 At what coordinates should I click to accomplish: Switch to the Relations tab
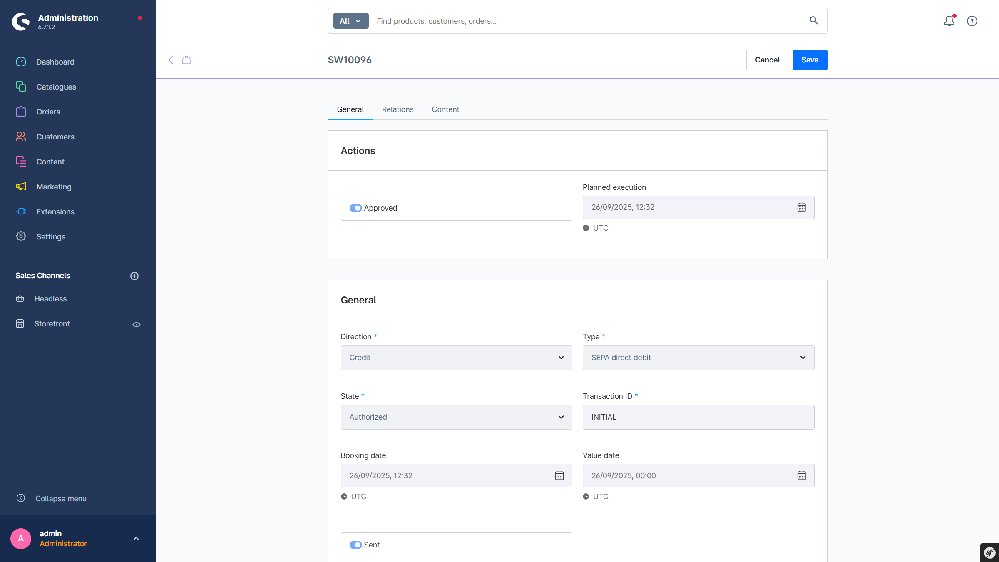(398, 109)
